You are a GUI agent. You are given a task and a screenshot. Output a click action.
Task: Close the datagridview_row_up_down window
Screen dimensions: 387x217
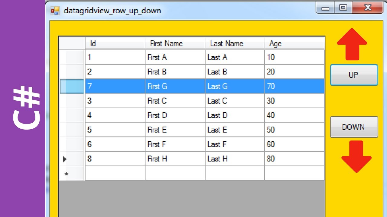[368, 8]
